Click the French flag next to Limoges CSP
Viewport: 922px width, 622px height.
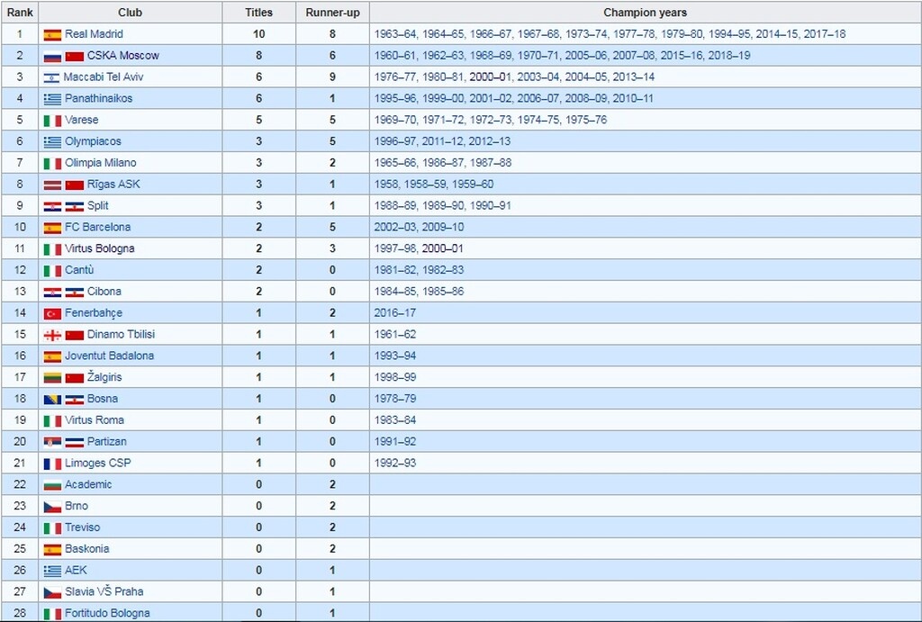coord(52,464)
